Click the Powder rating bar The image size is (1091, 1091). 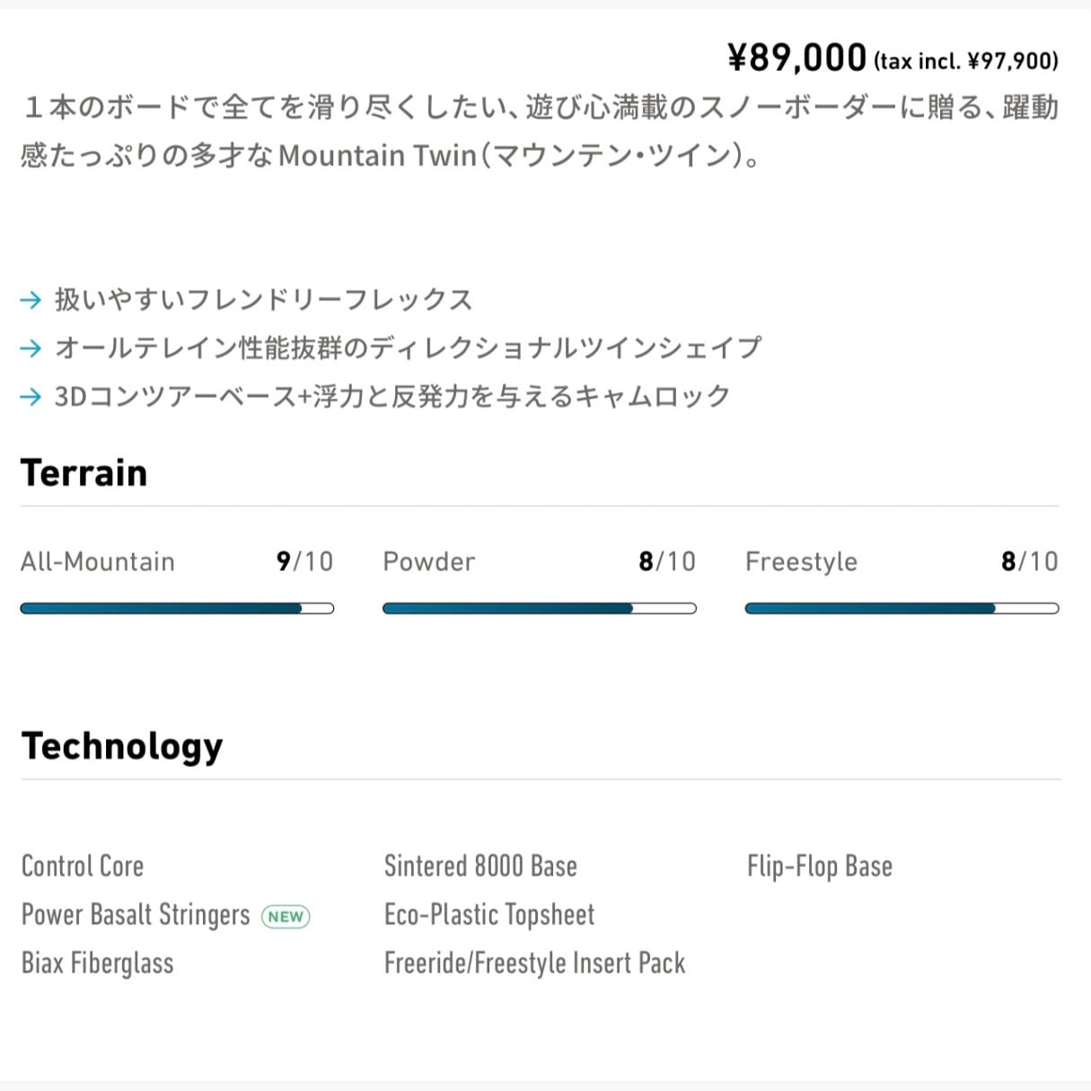[539, 609]
